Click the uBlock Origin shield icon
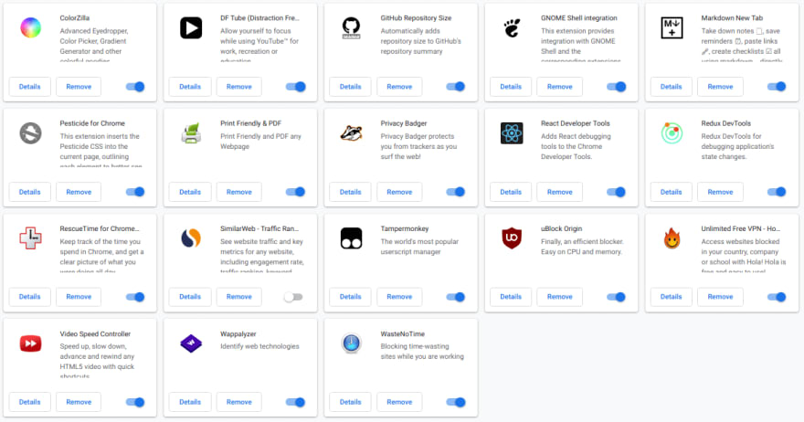The width and height of the screenshot is (804, 422). 512,238
